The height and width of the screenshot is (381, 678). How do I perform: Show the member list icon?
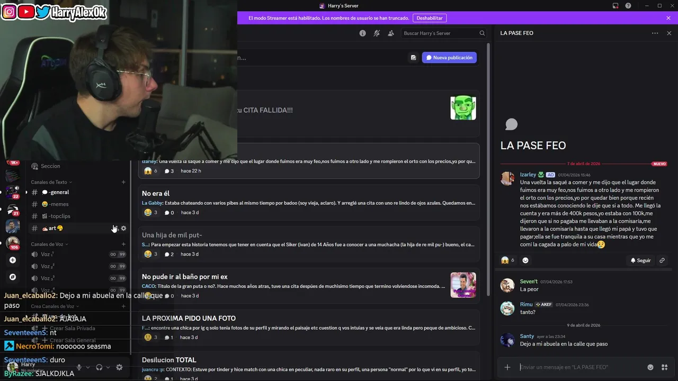coord(391,33)
